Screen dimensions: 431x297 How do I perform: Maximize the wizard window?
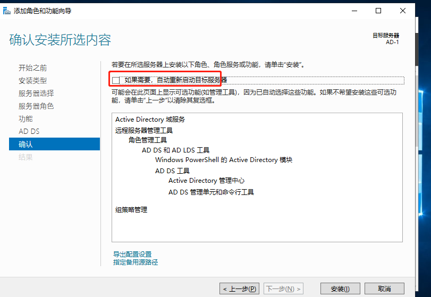378,11
